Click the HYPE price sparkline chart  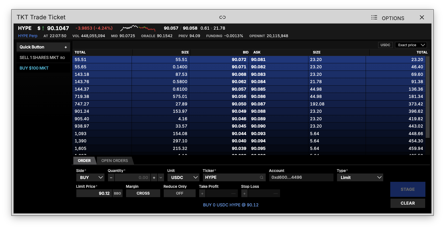pos(138,28)
